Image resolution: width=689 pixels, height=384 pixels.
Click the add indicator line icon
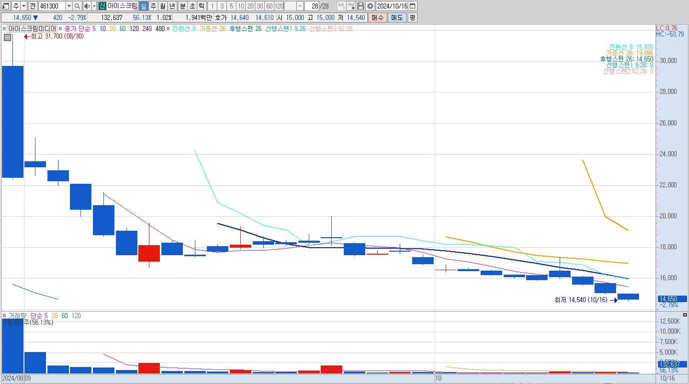coord(351,6)
